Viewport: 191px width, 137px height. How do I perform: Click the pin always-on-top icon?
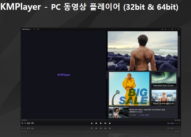pyautogui.click(x=162, y=29)
